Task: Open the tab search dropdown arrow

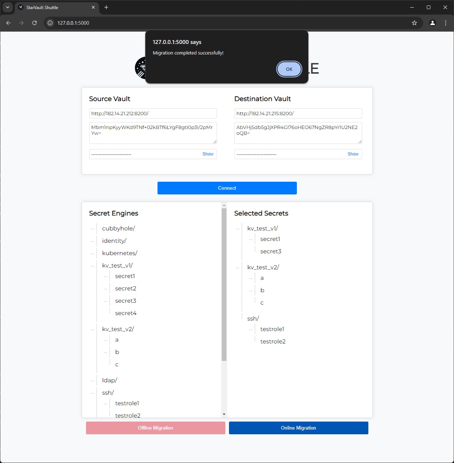Action: tap(7, 7)
